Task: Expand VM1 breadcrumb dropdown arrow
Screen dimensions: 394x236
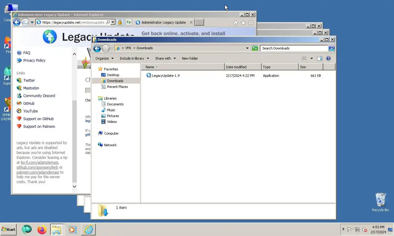Action: (134, 48)
